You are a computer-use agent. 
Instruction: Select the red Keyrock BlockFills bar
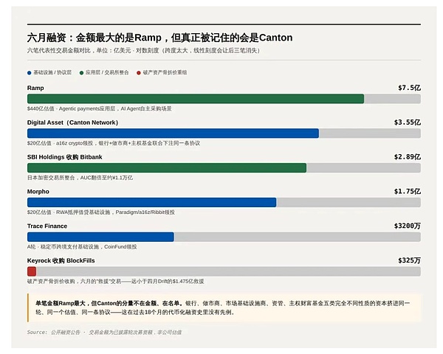(x=32, y=271)
